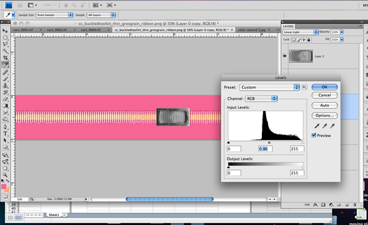Viewport: 368px width, 225px height.
Task: Open the Linear Light blend mode dropdown
Action: pos(300,32)
